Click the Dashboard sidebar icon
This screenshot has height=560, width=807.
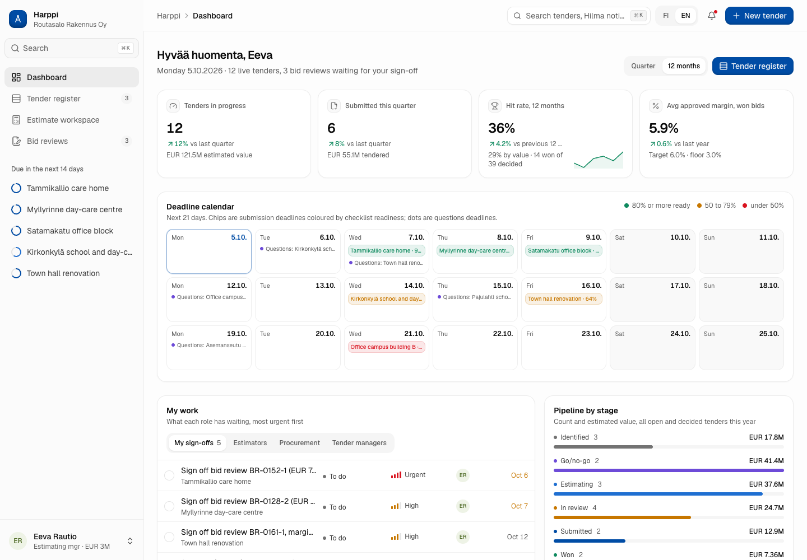[16, 77]
